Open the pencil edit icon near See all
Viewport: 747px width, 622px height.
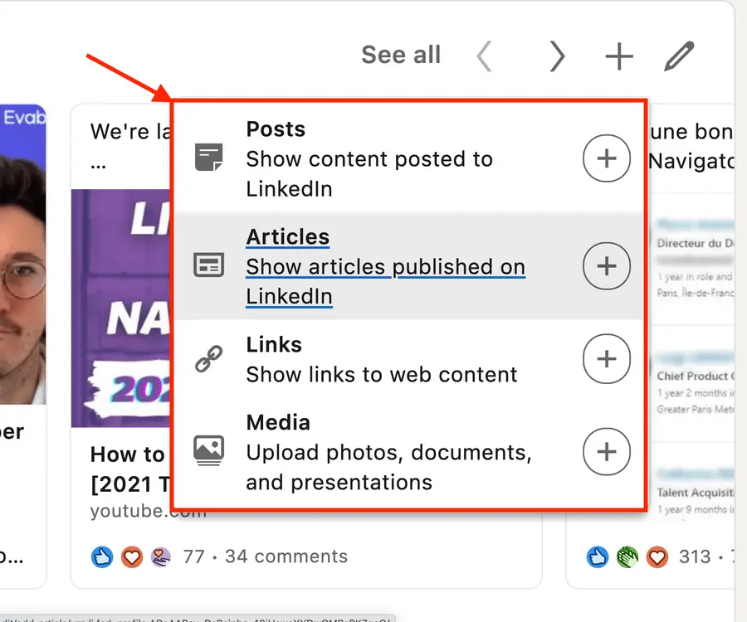point(679,55)
